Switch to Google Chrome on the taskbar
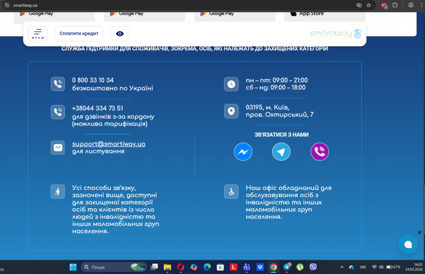425x274 pixels. (x=273, y=267)
